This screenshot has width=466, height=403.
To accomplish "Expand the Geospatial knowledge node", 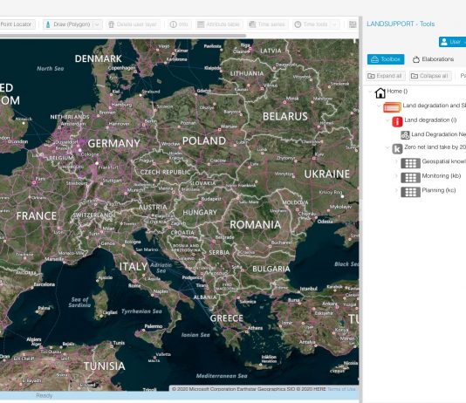I will (396, 161).
